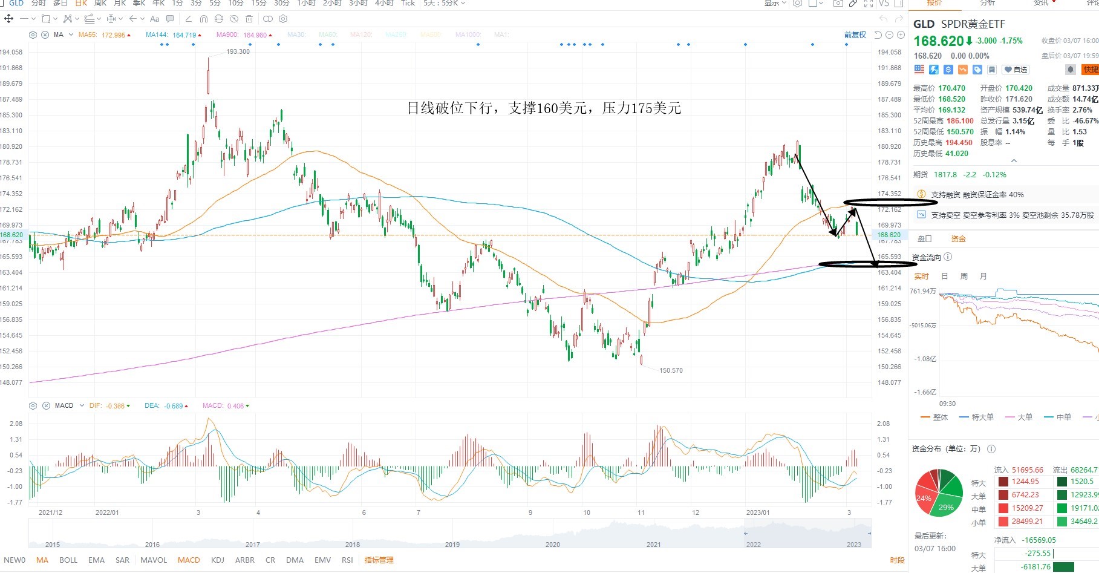Toggle 中单 series in fund flow legend

point(1057,417)
